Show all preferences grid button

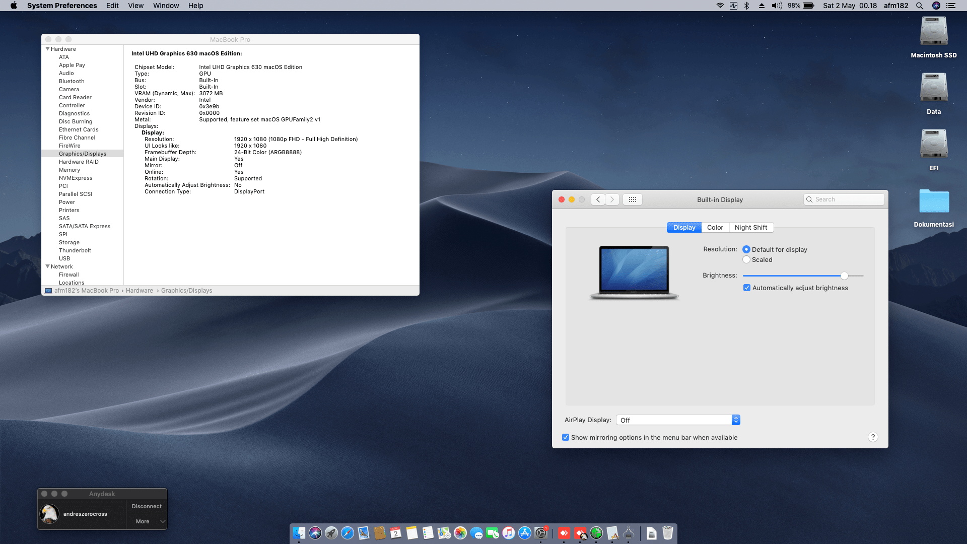click(x=633, y=199)
